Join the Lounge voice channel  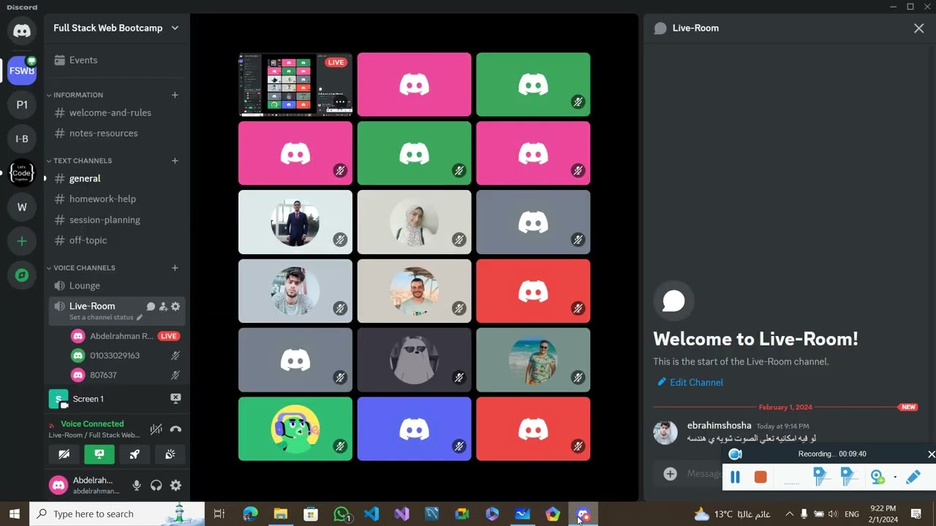[x=116, y=286]
